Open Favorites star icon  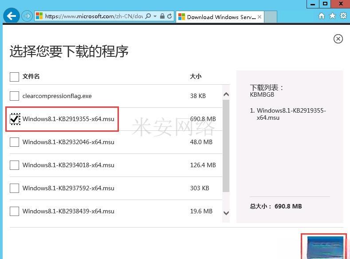pos(332,16)
